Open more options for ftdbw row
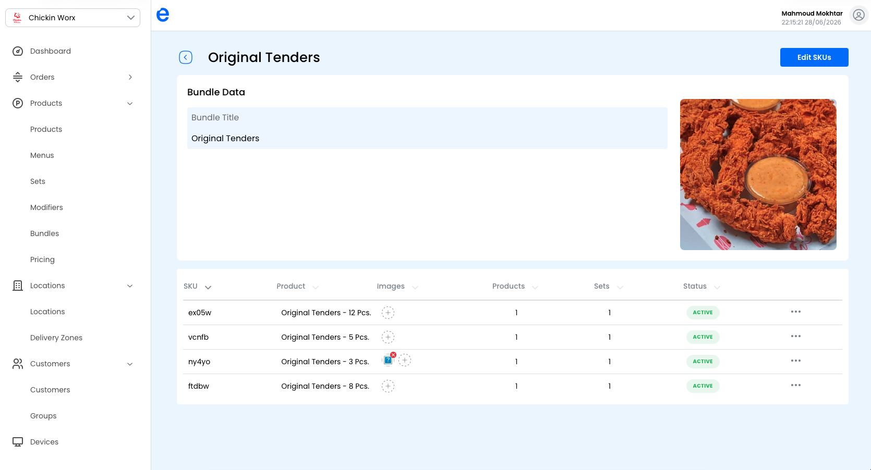 point(795,385)
